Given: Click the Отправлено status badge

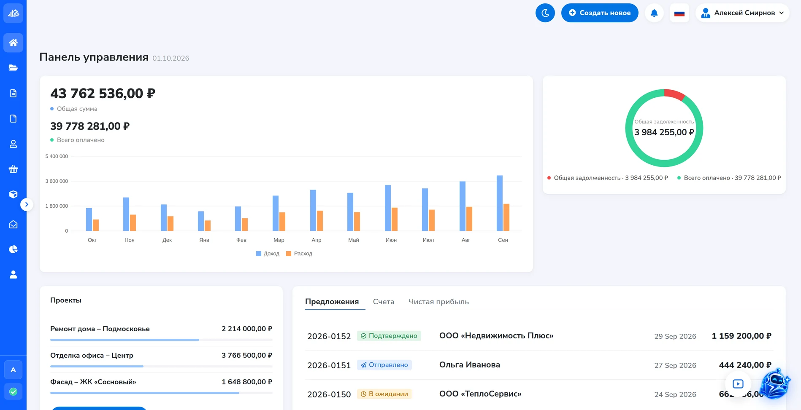Looking at the screenshot, I should 384,365.
